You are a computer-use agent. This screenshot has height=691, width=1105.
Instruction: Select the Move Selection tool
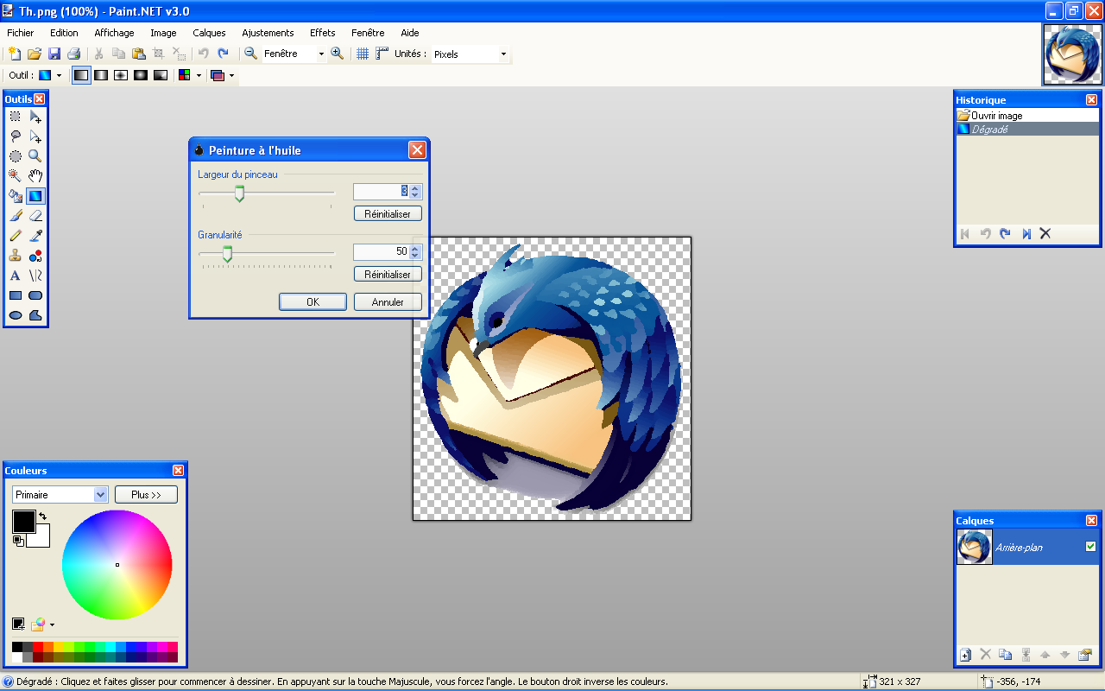[x=35, y=136]
